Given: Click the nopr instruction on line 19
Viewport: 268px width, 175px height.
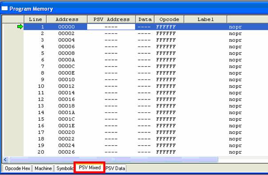Looking at the screenshot, I should (x=236, y=146).
